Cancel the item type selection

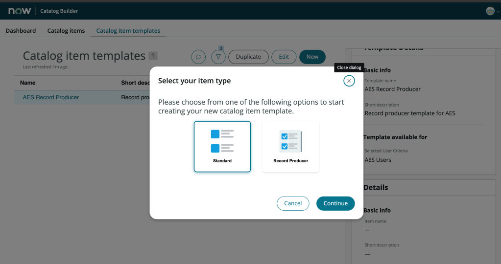[x=293, y=203]
